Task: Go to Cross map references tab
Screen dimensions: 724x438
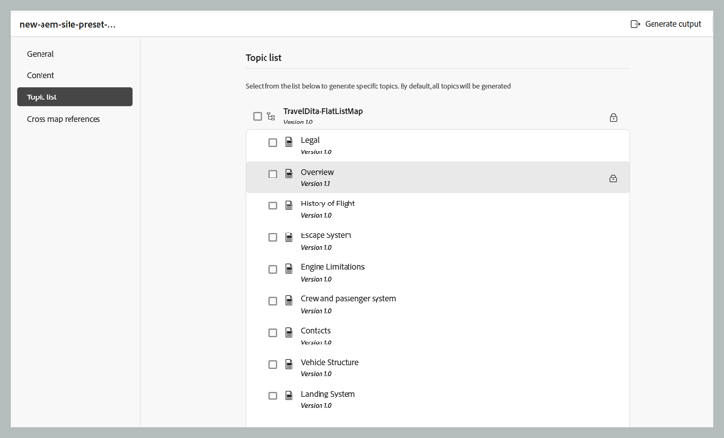Action: (64, 119)
